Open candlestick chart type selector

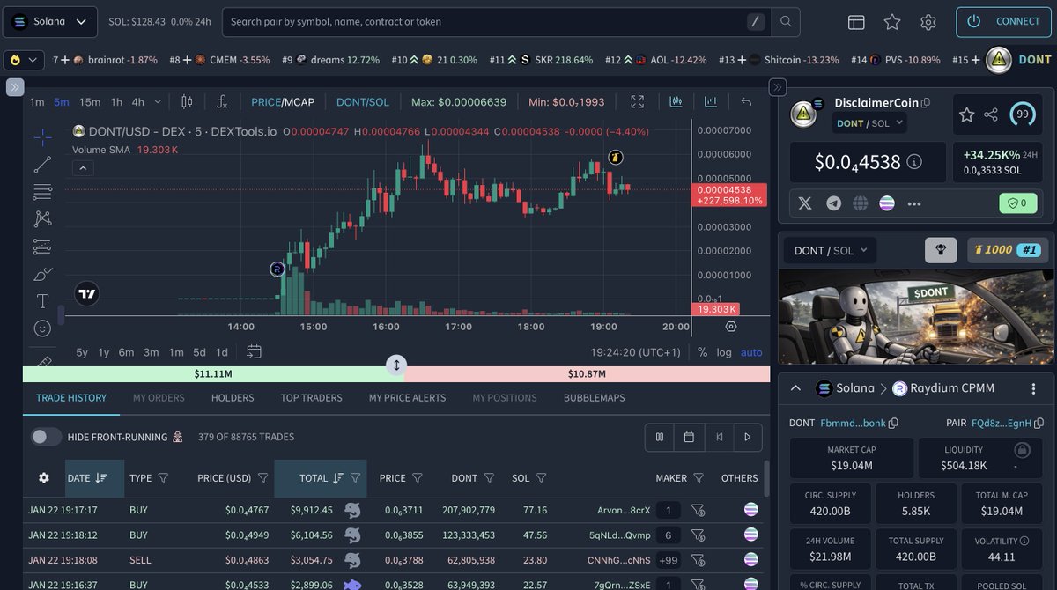click(187, 102)
